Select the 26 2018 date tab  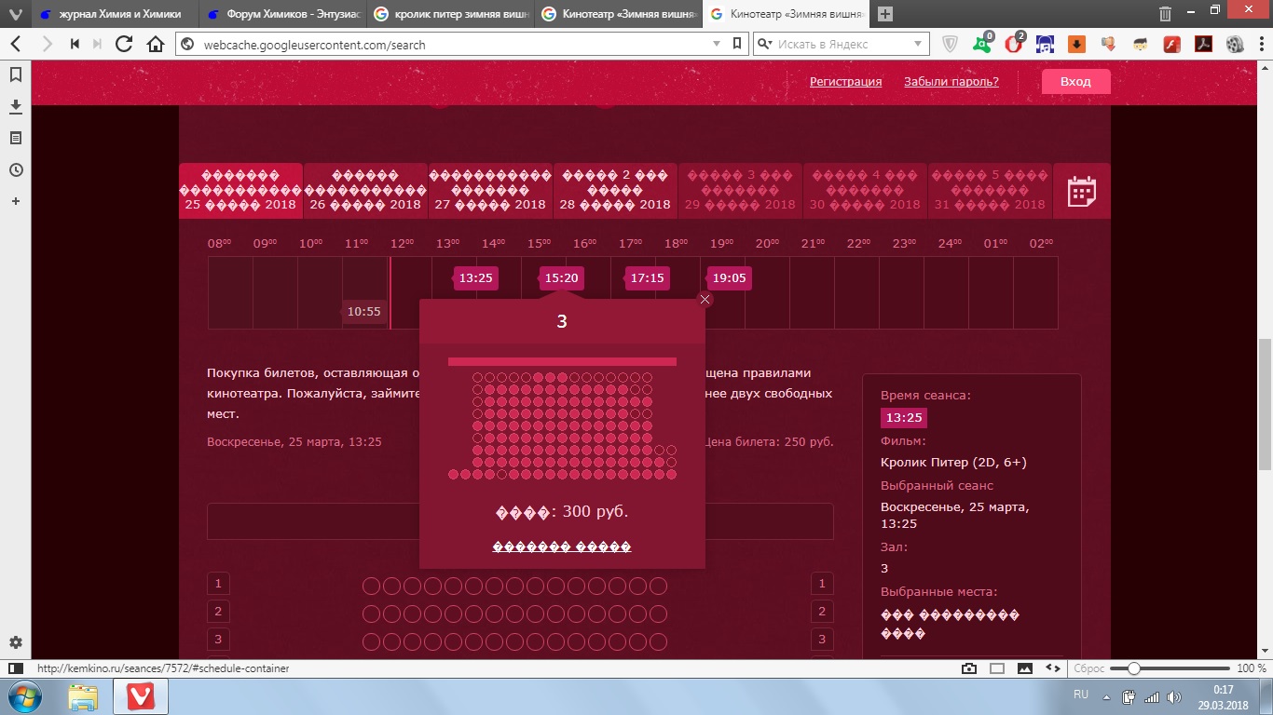(x=365, y=191)
